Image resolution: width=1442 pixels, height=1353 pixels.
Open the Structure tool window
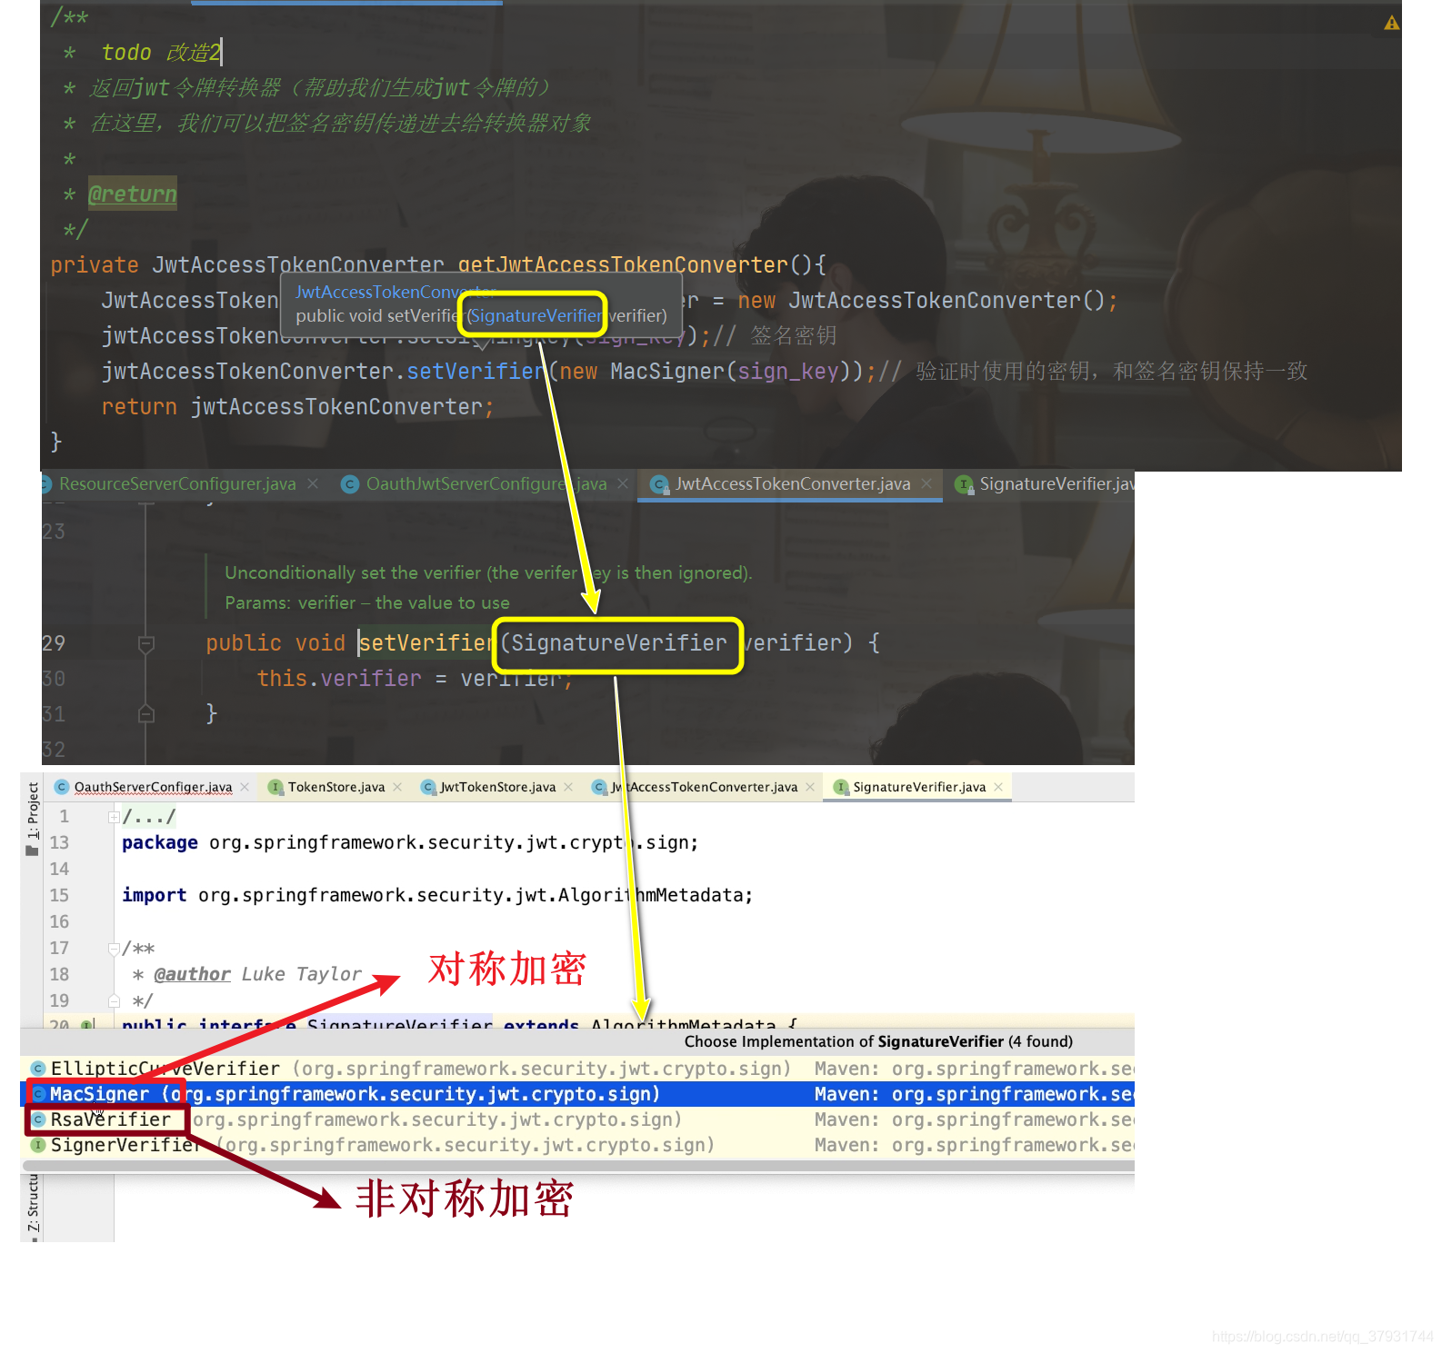pos(33,1207)
